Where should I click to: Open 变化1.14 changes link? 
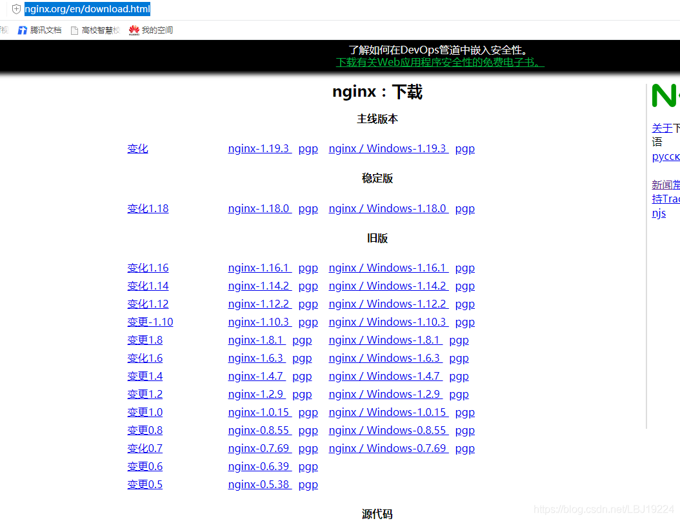(x=148, y=286)
